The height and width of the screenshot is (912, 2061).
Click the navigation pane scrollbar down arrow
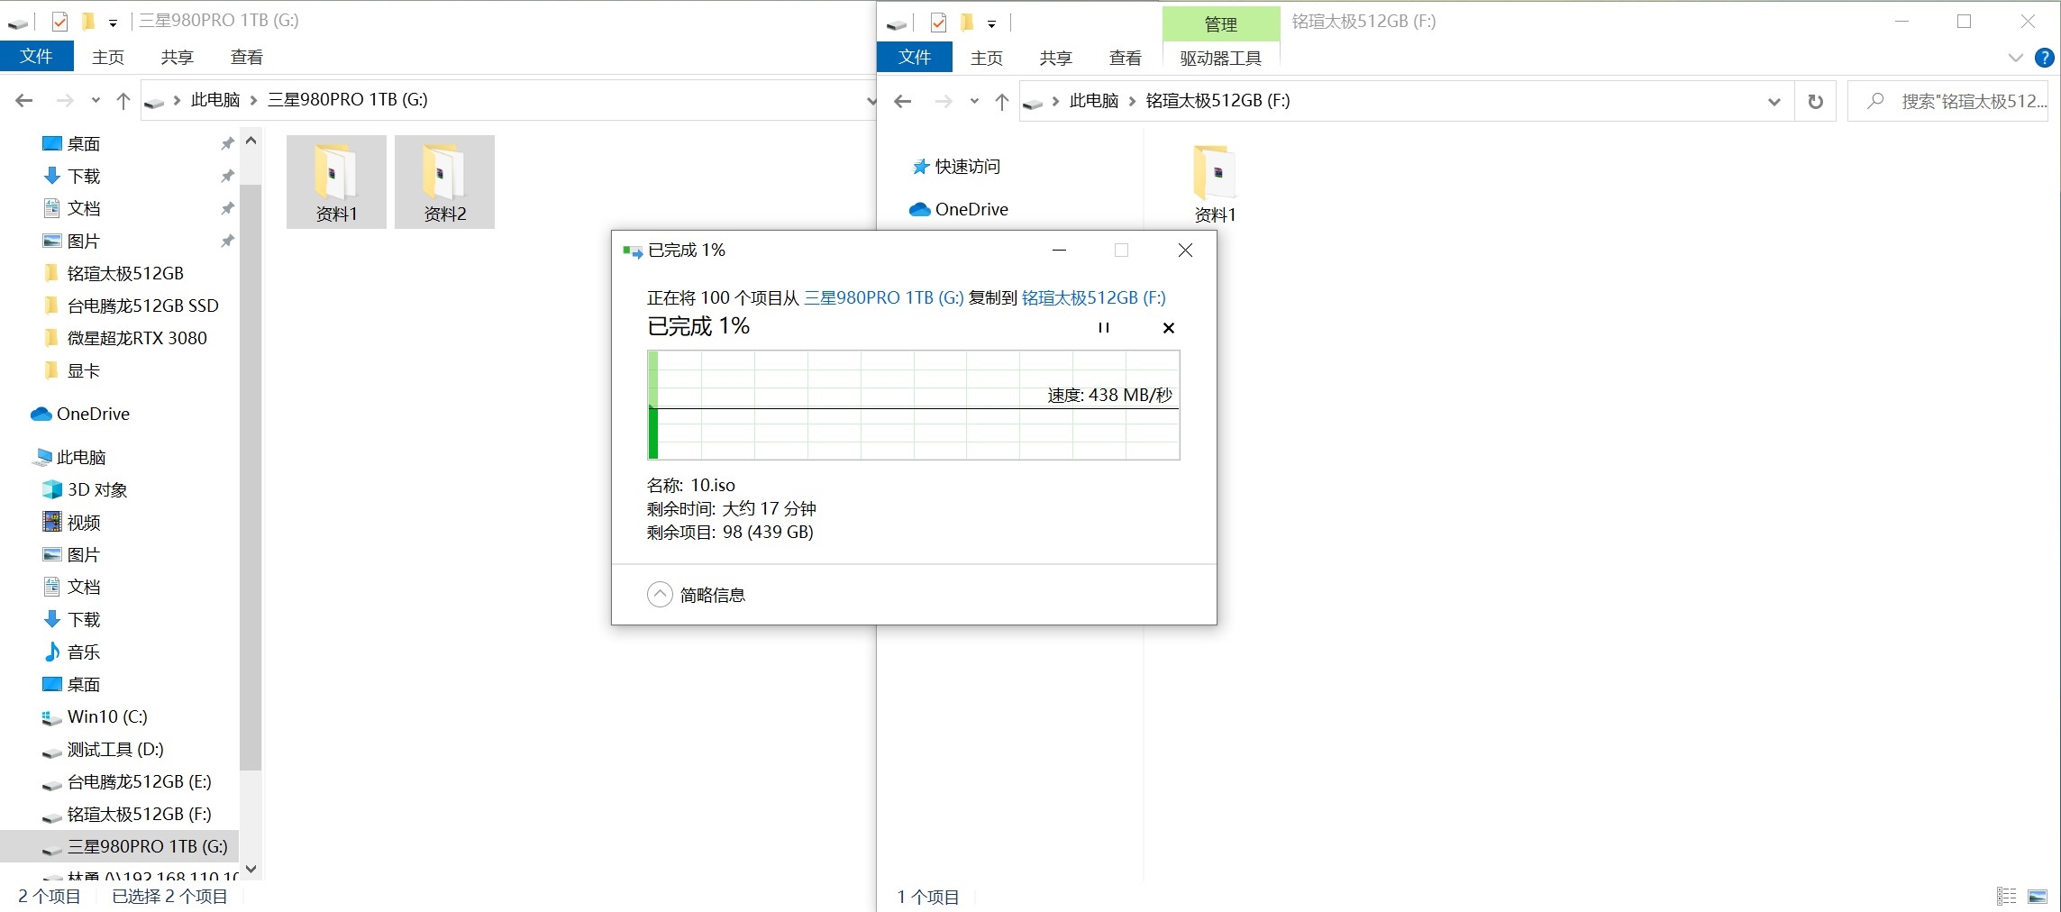[x=251, y=869]
